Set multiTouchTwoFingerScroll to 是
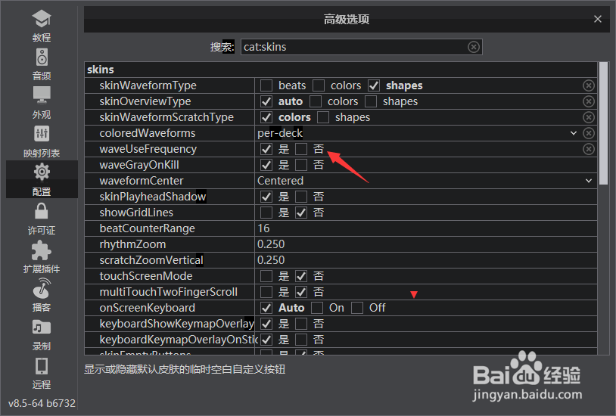 266,292
